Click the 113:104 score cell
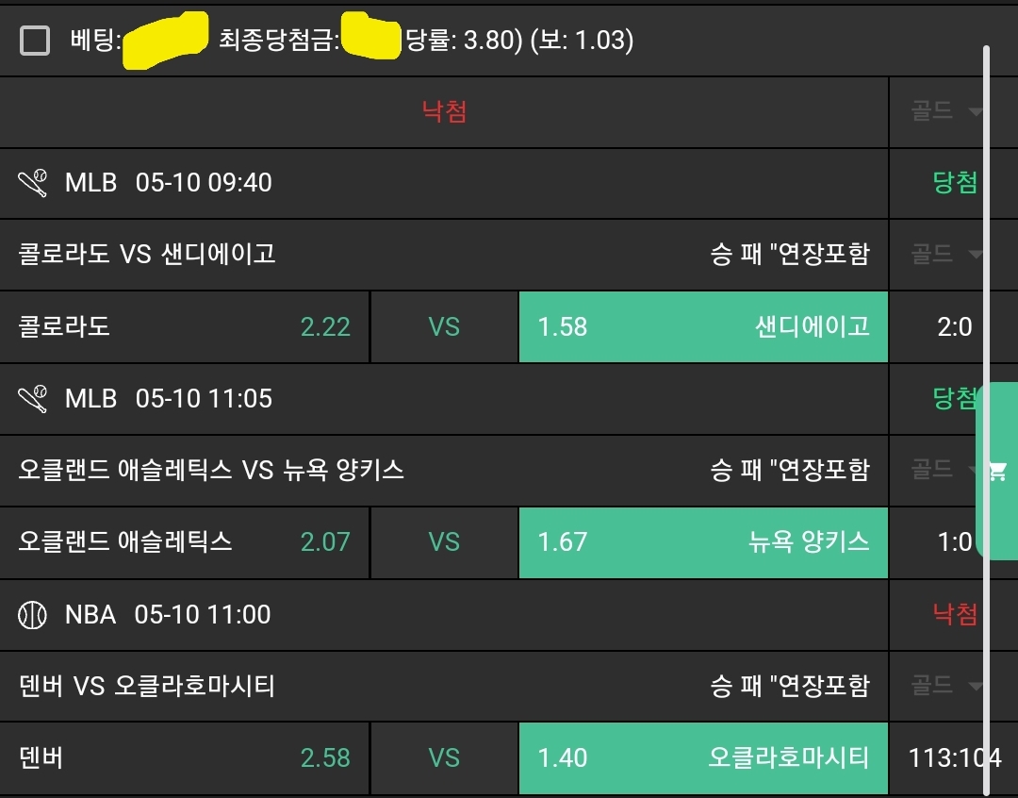The width and height of the screenshot is (1018, 798). (954, 757)
